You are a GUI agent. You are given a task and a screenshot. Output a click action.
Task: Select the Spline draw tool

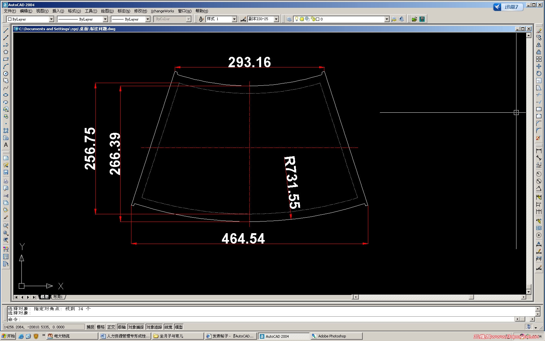[x=6, y=88]
